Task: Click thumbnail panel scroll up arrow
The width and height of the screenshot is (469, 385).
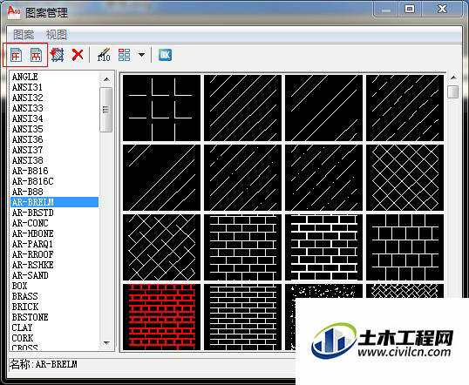Action: (x=453, y=78)
